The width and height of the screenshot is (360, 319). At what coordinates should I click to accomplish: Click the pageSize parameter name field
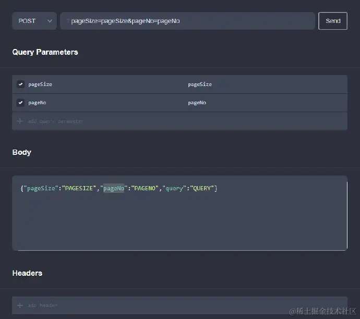click(x=40, y=84)
